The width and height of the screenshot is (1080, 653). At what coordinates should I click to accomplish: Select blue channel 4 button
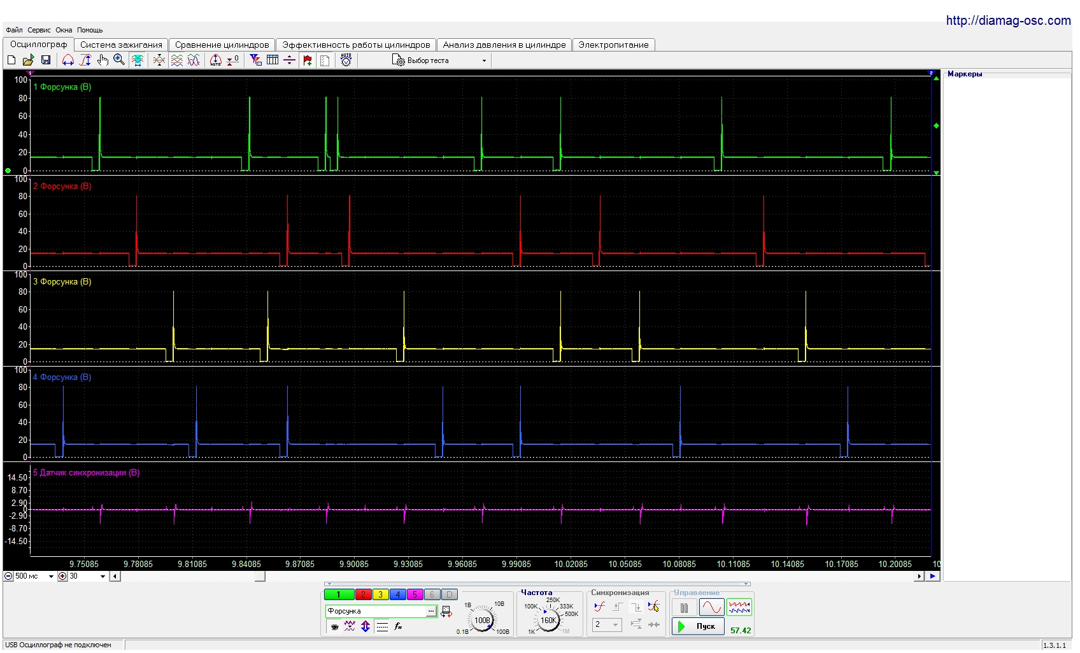click(x=397, y=594)
